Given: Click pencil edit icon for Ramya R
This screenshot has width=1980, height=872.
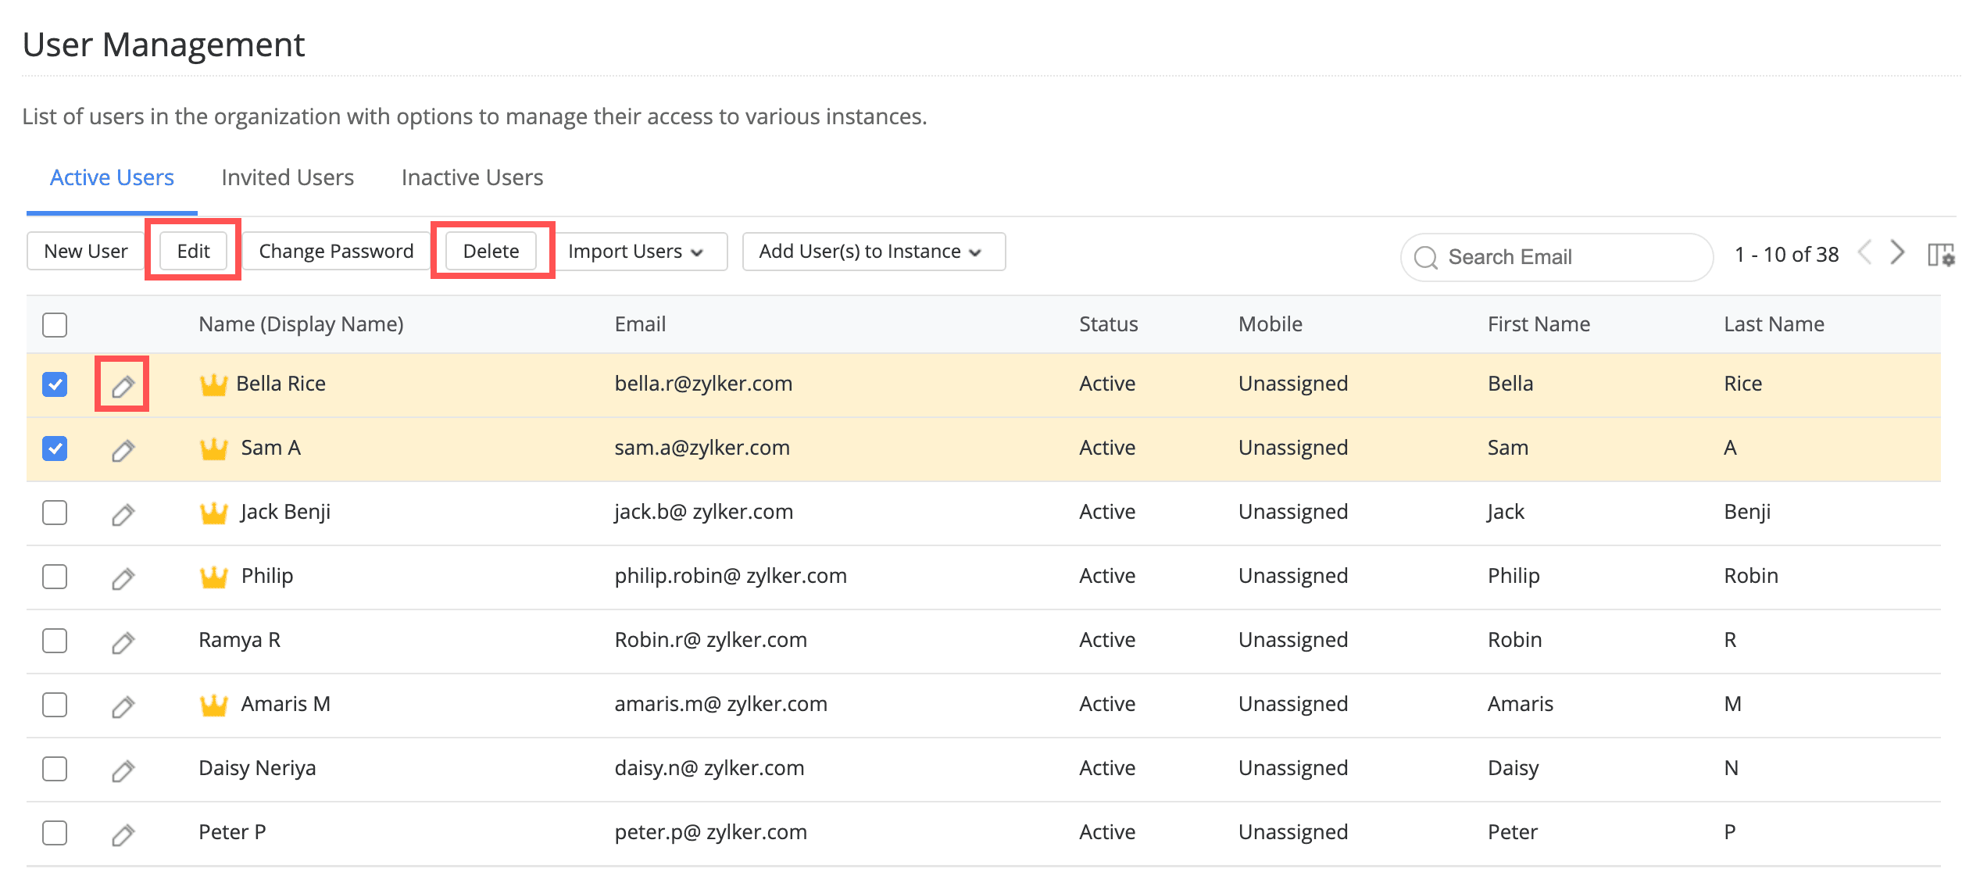Looking at the screenshot, I should (x=123, y=641).
